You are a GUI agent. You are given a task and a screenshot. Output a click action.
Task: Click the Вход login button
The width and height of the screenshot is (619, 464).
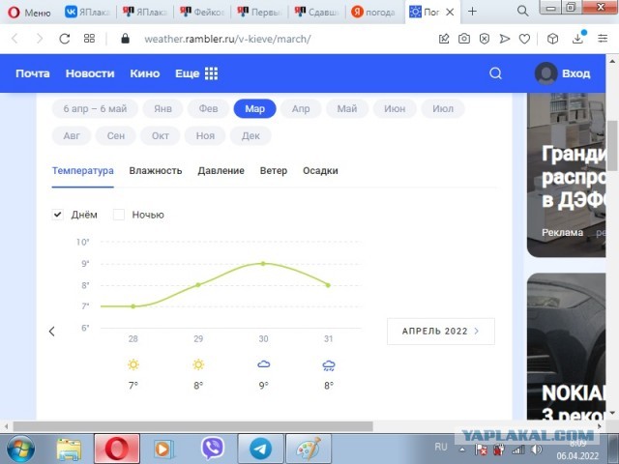pyautogui.click(x=563, y=73)
